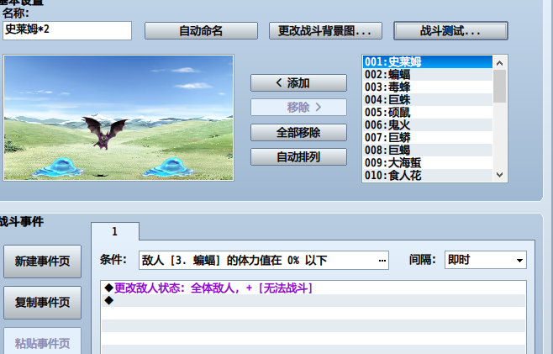Open the 条件 ellipsis condition editor
The height and width of the screenshot is (354, 553).
point(382,261)
